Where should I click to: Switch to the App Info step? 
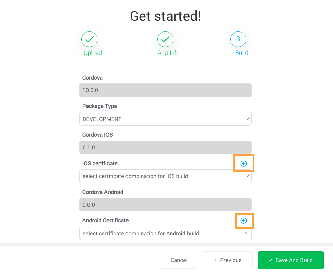[169, 53]
